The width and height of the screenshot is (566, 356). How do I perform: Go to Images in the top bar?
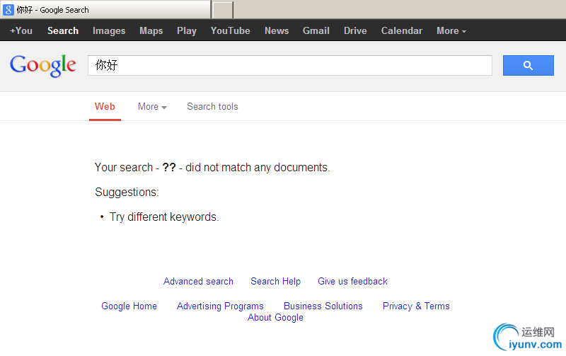[x=109, y=30]
